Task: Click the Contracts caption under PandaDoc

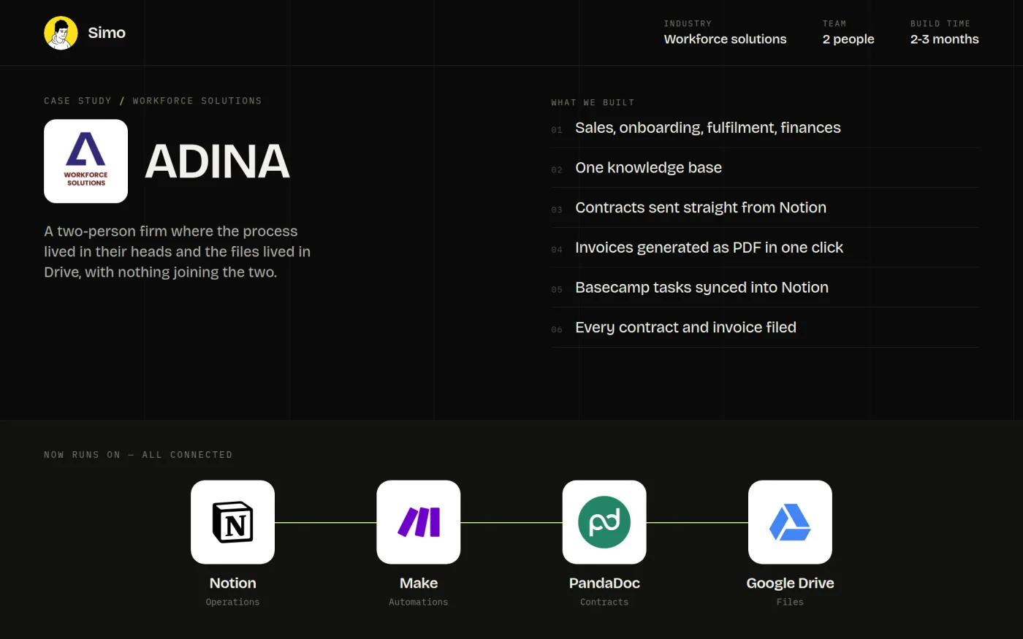Action: click(x=604, y=602)
